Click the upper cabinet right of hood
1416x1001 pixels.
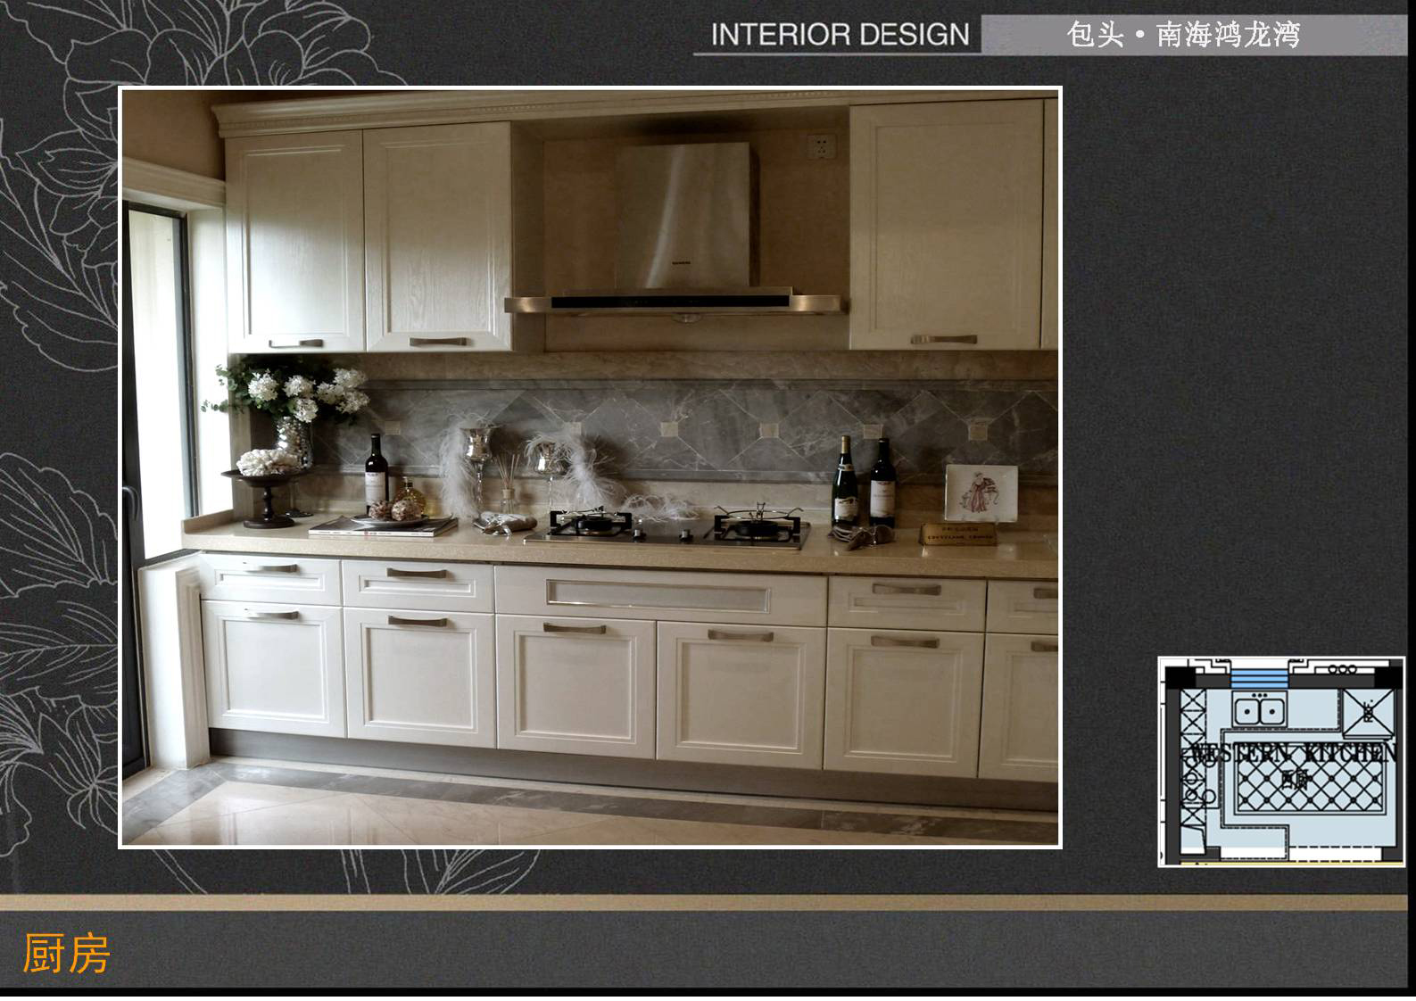pyautogui.click(x=947, y=225)
